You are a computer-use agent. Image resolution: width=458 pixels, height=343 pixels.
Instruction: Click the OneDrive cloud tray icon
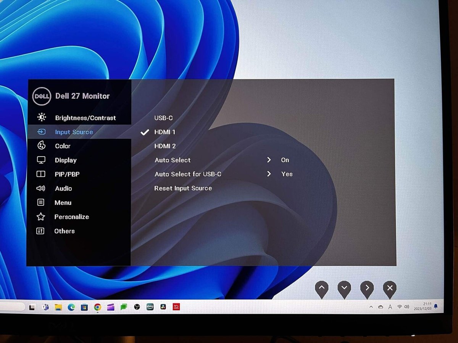pos(380,307)
